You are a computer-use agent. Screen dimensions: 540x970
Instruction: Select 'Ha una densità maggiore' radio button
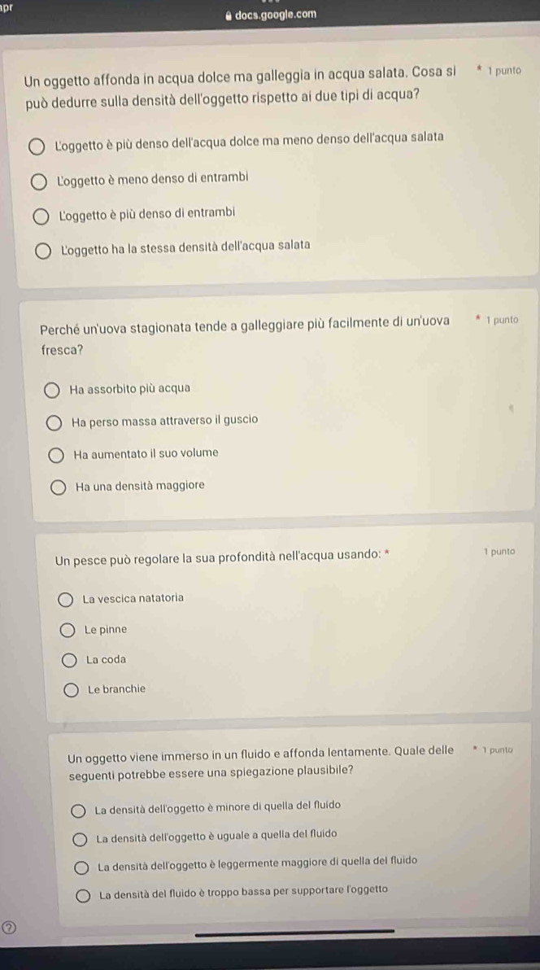[x=60, y=487]
